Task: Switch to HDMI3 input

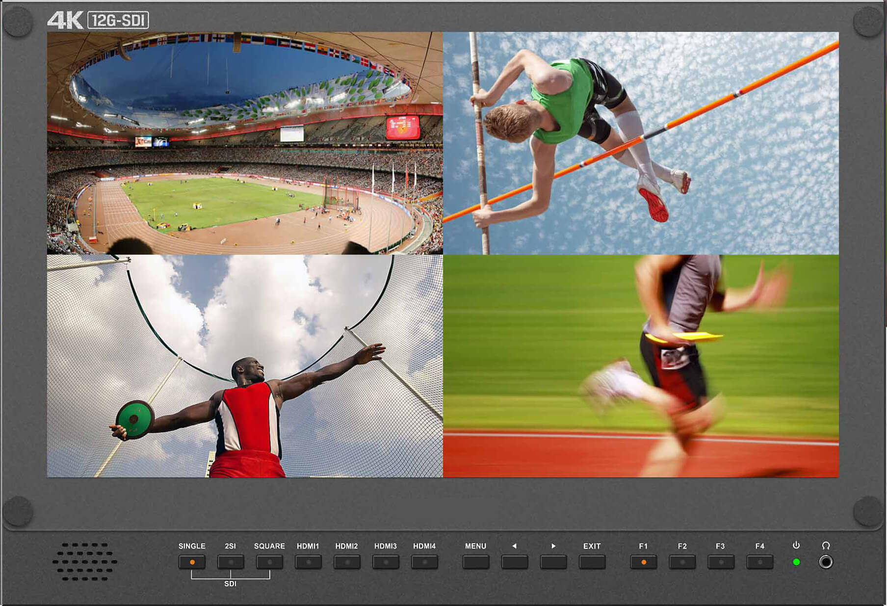Action: (386, 562)
